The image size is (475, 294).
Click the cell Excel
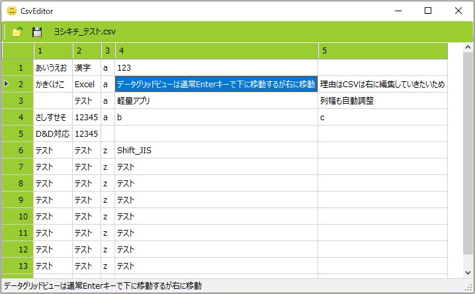(87, 84)
